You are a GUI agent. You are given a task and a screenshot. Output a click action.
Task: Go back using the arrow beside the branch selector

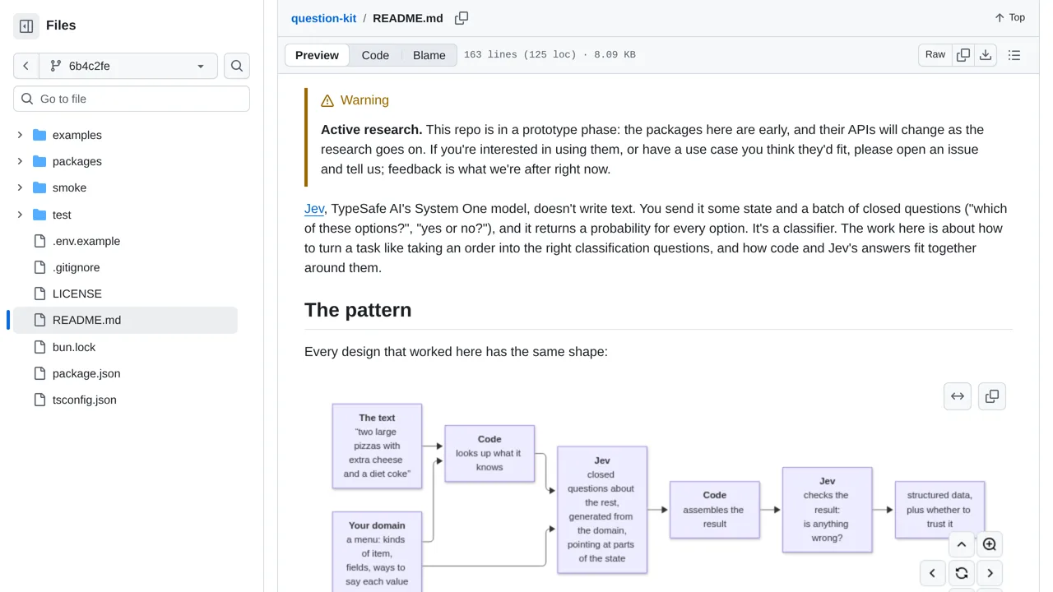pos(26,66)
